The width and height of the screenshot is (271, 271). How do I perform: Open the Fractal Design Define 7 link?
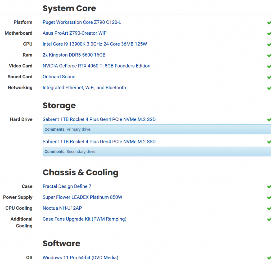pos(67,186)
